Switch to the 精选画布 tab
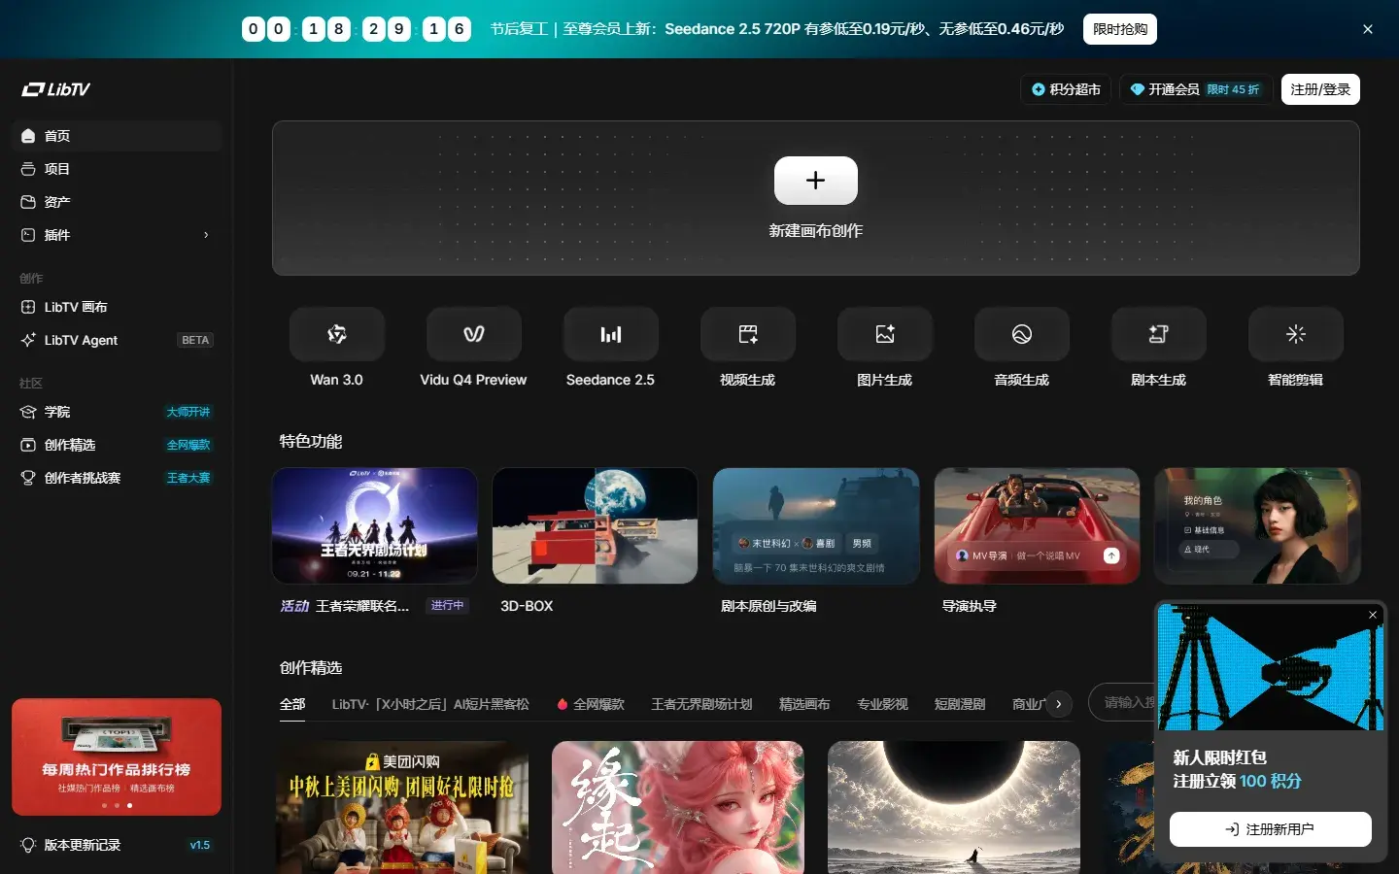This screenshot has height=874, width=1399. [x=804, y=704]
